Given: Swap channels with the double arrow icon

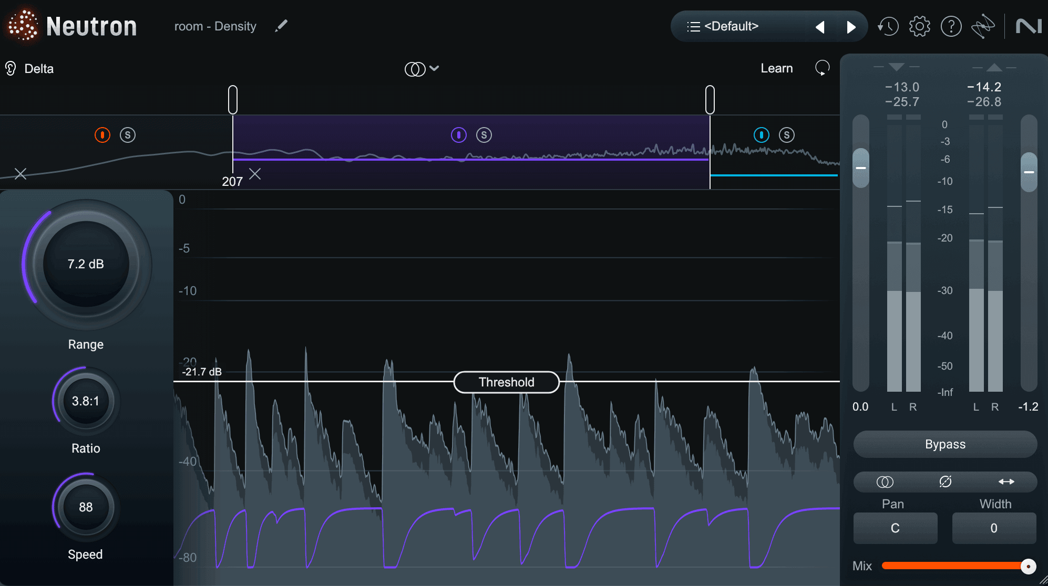Looking at the screenshot, I should tap(1006, 482).
